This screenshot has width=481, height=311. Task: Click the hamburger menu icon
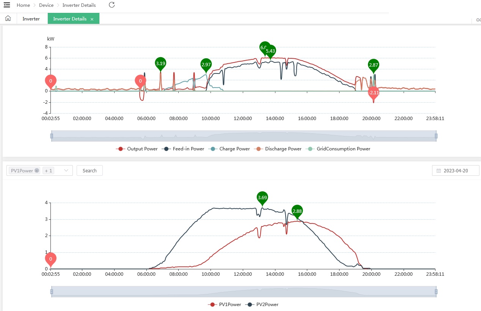coord(7,5)
